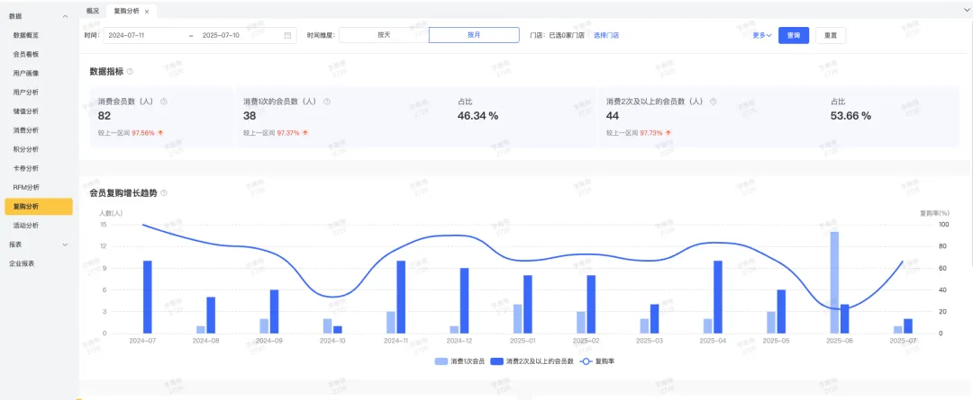Expand 更多 filter options dropdown
Image resolution: width=973 pixels, height=400 pixels.
click(x=761, y=35)
